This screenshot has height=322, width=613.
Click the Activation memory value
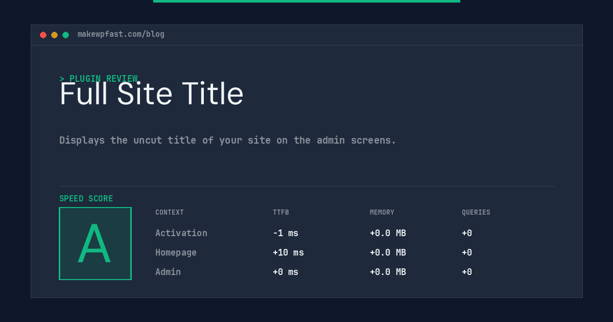[x=388, y=233]
